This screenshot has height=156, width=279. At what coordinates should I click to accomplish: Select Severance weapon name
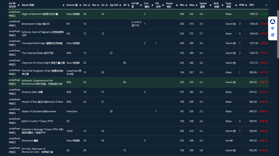point(30,141)
